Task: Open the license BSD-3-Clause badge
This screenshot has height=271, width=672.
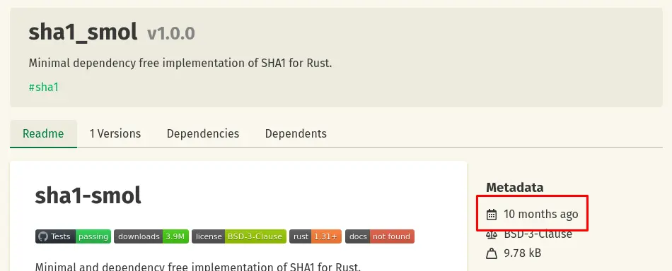Action: (238, 236)
